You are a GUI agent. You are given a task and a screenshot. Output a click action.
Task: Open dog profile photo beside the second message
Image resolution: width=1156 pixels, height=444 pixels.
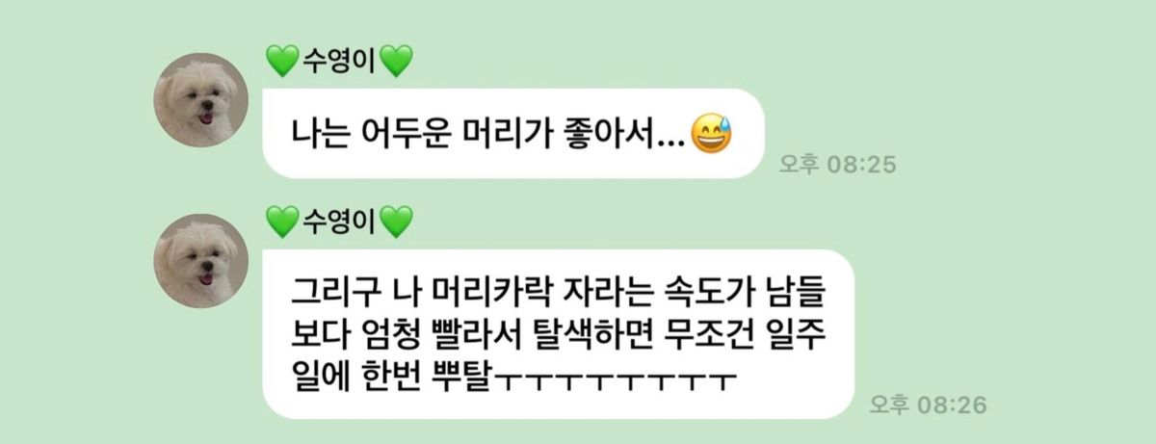click(x=202, y=261)
